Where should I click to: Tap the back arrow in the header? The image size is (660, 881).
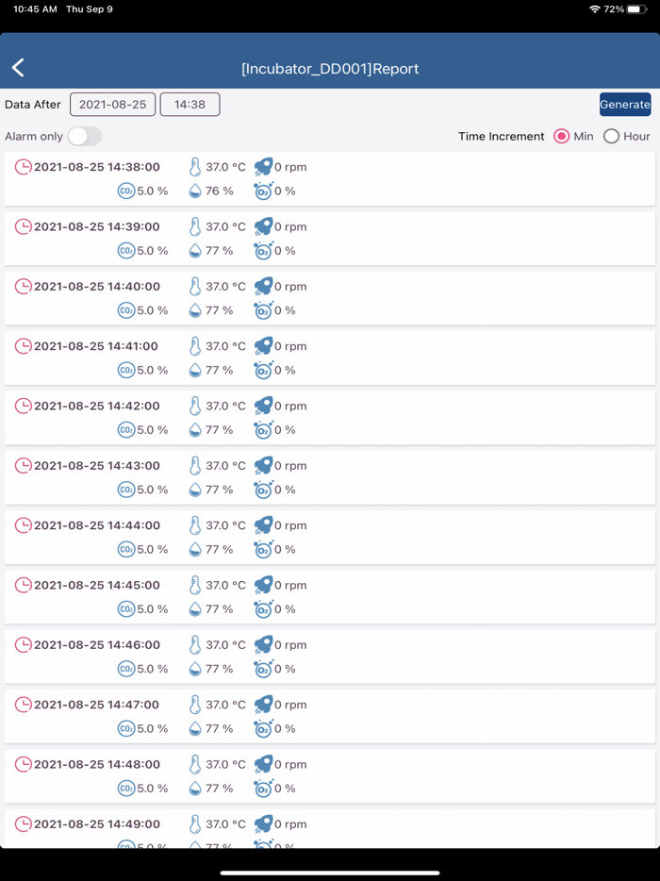pos(18,68)
